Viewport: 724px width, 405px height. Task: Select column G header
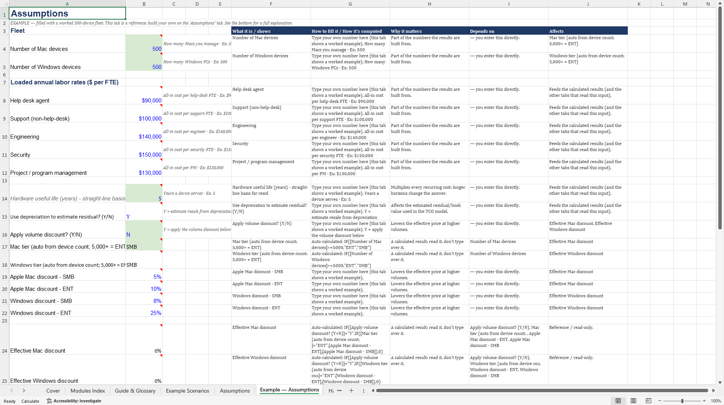[350, 4]
